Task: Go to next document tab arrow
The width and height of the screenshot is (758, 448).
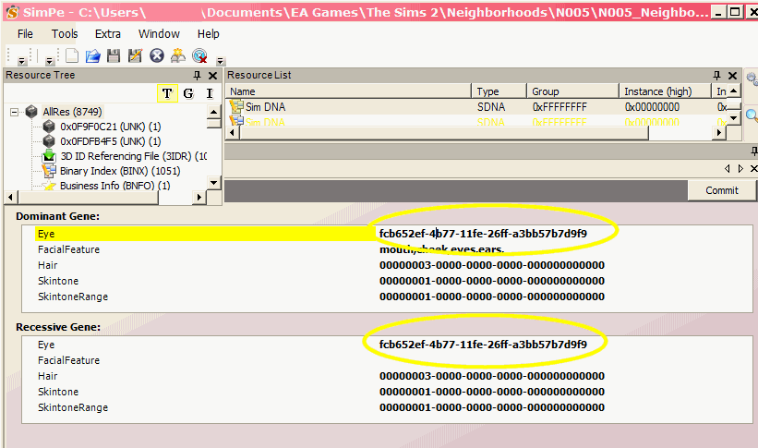Action: [x=740, y=168]
